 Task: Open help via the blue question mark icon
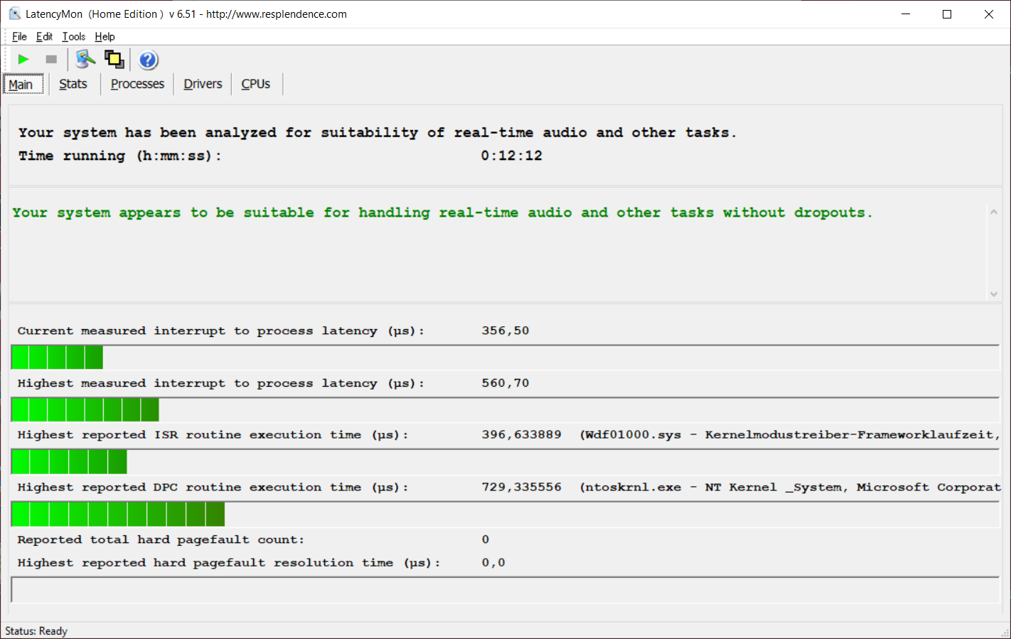(148, 60)
